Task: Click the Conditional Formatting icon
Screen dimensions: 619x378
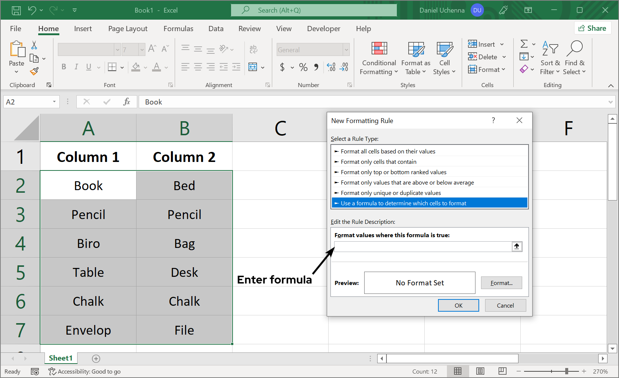Action: click(379, 49)
